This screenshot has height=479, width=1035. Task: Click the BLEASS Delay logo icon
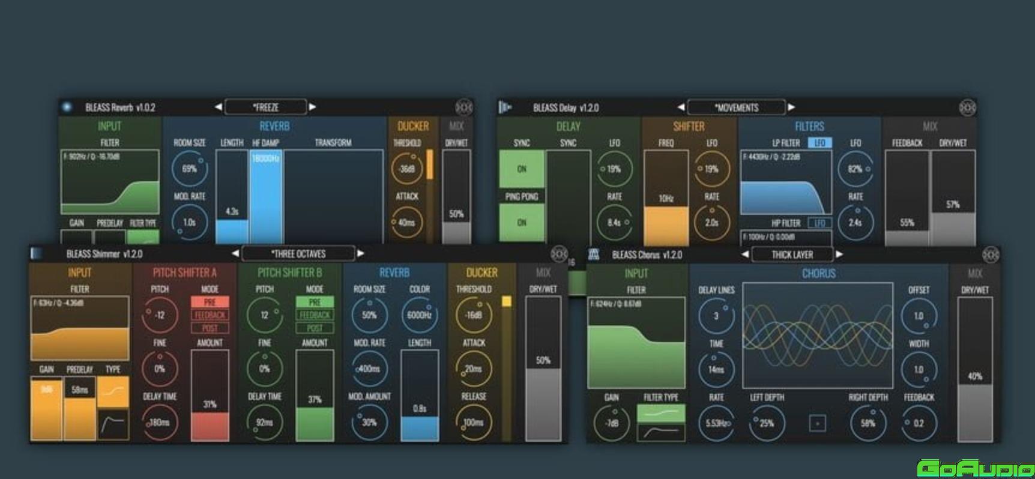tap(505, 107)
